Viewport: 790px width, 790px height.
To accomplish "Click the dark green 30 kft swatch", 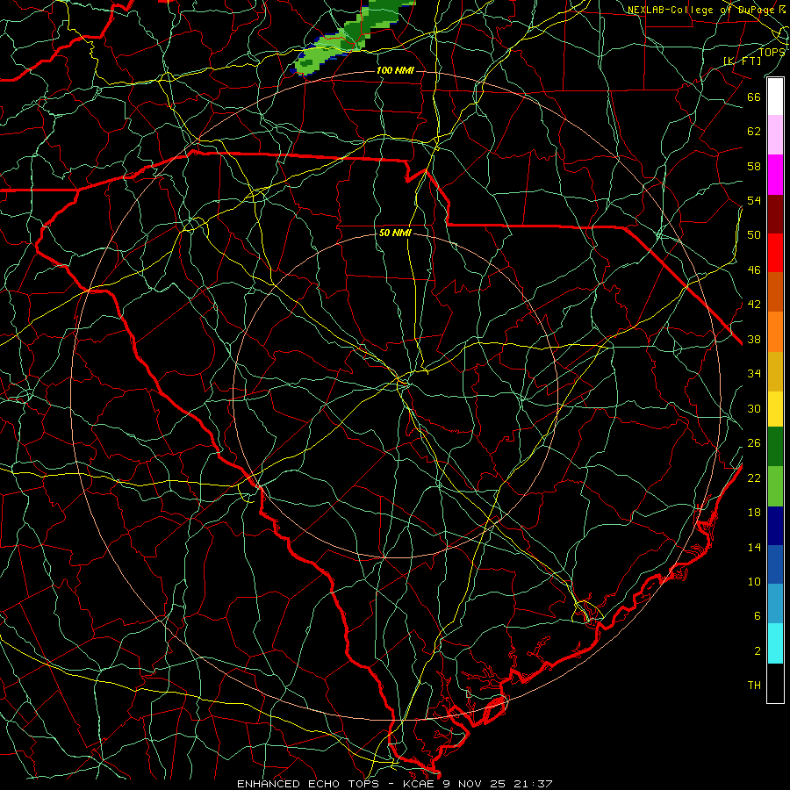I will 775,447.
